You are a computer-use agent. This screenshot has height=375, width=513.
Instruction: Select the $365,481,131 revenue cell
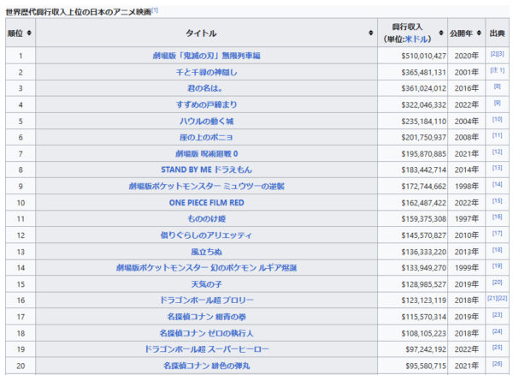(412, 72)
